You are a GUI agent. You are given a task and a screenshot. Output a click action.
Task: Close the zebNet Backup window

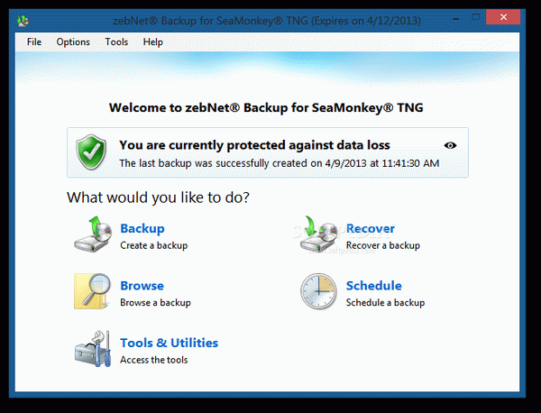(503, 17)
